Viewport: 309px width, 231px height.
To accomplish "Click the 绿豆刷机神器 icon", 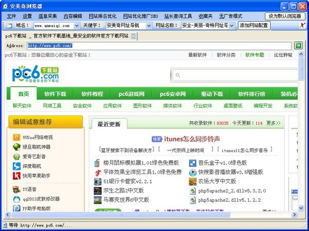I will (16, 147).
